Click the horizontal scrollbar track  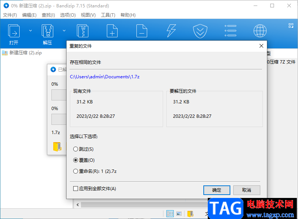click(145, 205)
